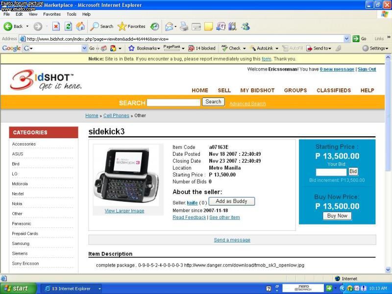The height and width of the screenshot is (294, 392).
Task: Select the Nokia category
Action: click(17, 204)
